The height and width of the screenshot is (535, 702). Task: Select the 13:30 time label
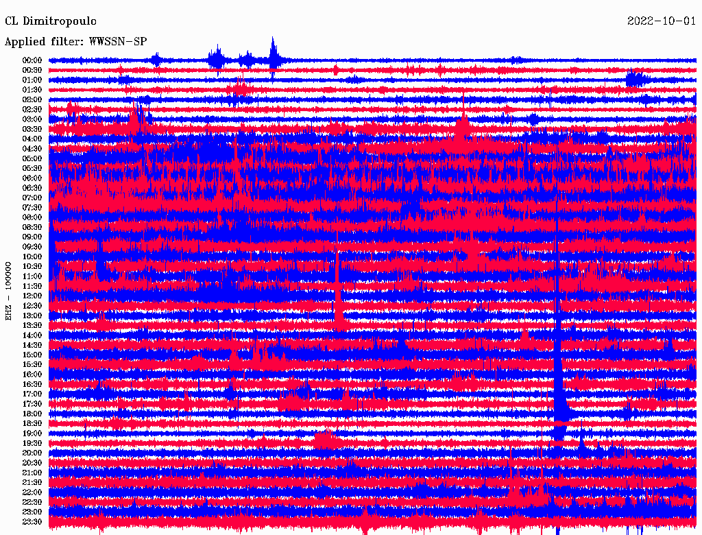point(32,325)
